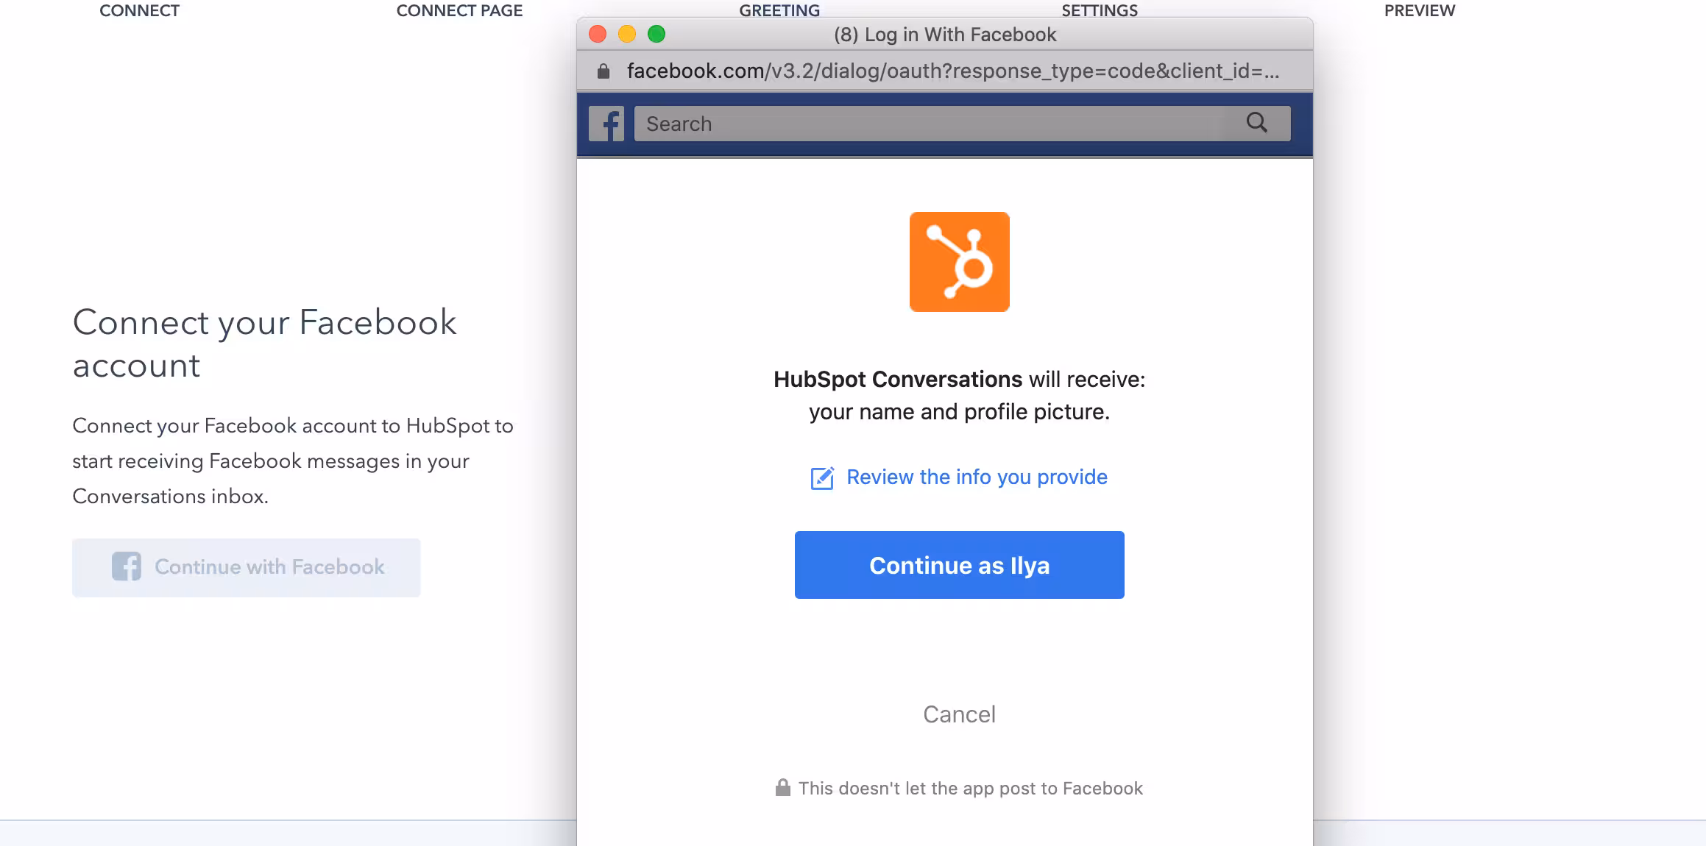This screenshot has height=846, width=1706.
Task: Switch to the CONNECT PAGE step
Action: coord(459,10)
